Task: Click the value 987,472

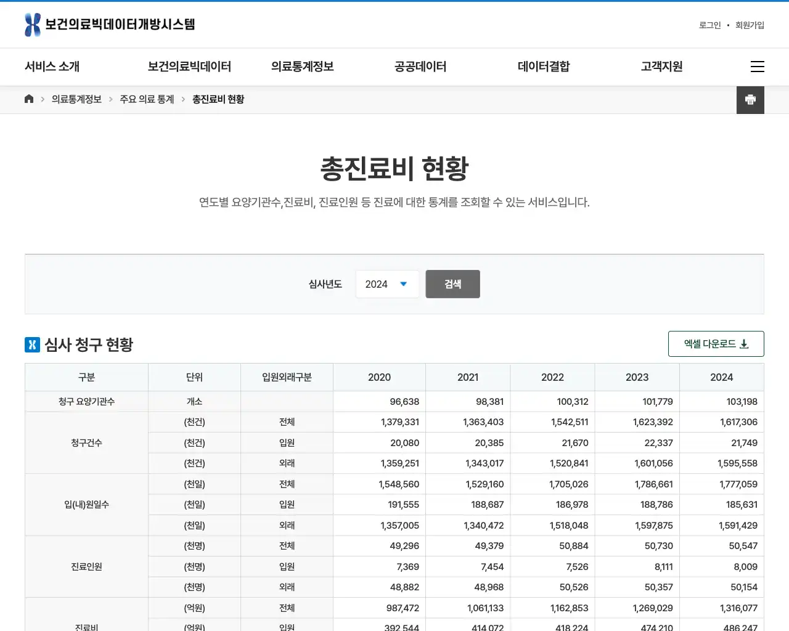Action: tap(403, 608)
